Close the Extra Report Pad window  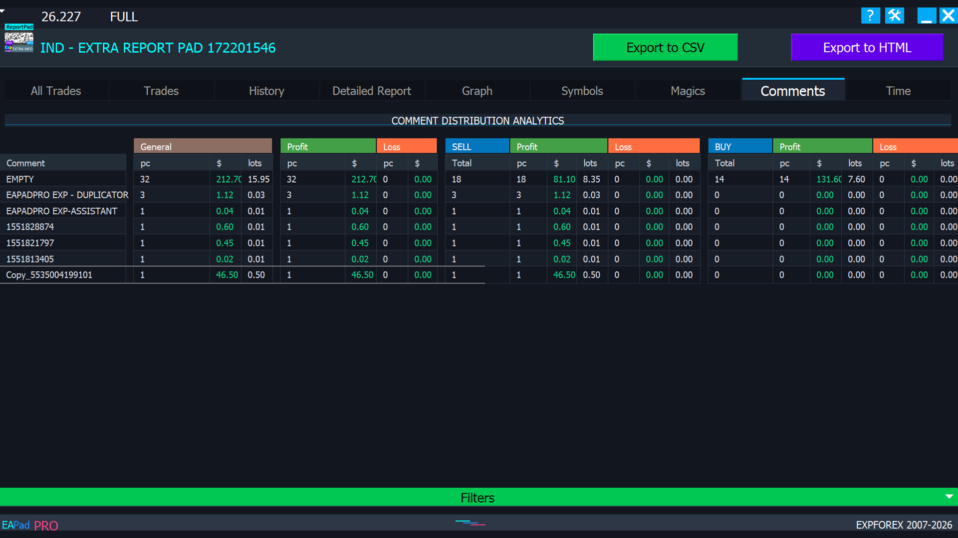click(948, 16)
